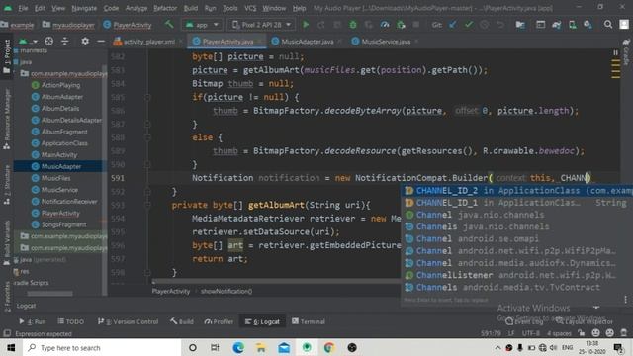This screenshot has height=356, width=633.
Task: Click UTF-8 encoding in status bar
Action: (531, 333)
